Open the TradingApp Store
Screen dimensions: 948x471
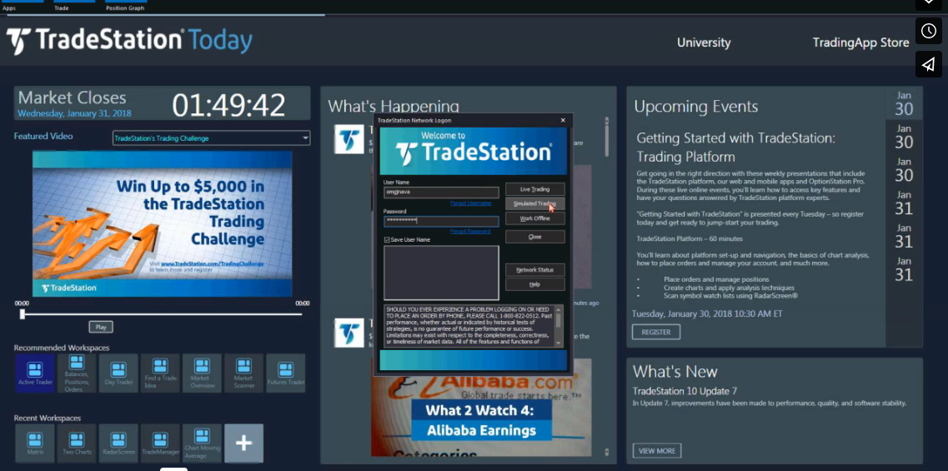click(x=861, y=43)
